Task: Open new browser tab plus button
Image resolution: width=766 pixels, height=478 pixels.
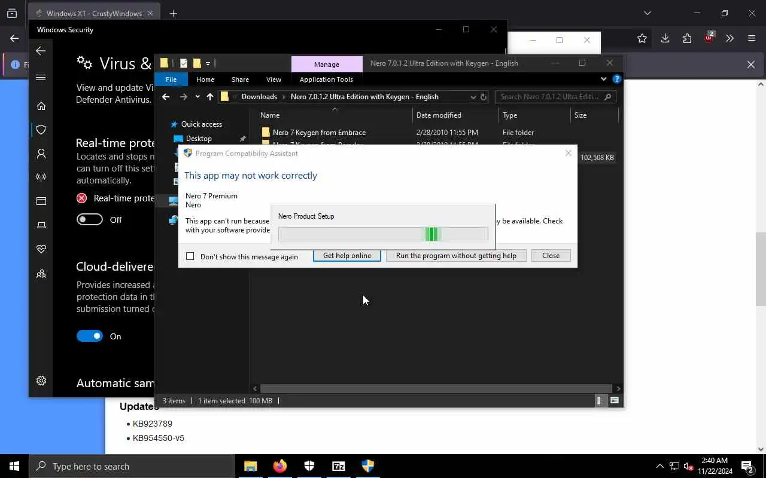Action: (x=173, y=13)
